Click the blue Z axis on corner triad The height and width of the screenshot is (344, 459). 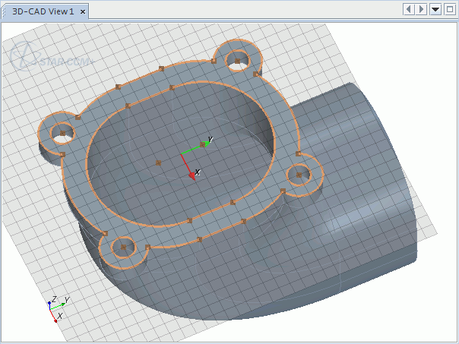coord(49,304)
